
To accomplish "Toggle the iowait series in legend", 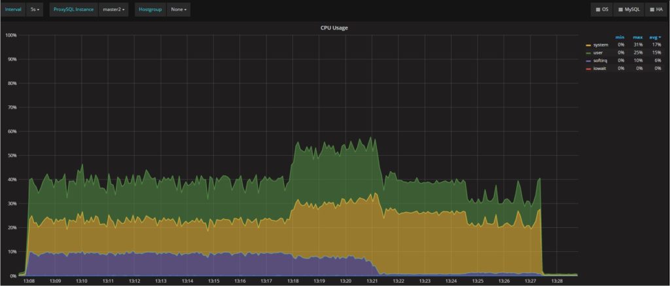I will pos(600,69).
